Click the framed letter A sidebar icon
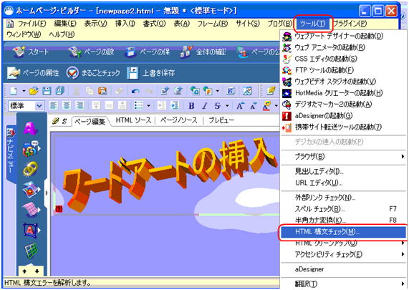Viewport: 409px width, 290px height. click(30, 230)
